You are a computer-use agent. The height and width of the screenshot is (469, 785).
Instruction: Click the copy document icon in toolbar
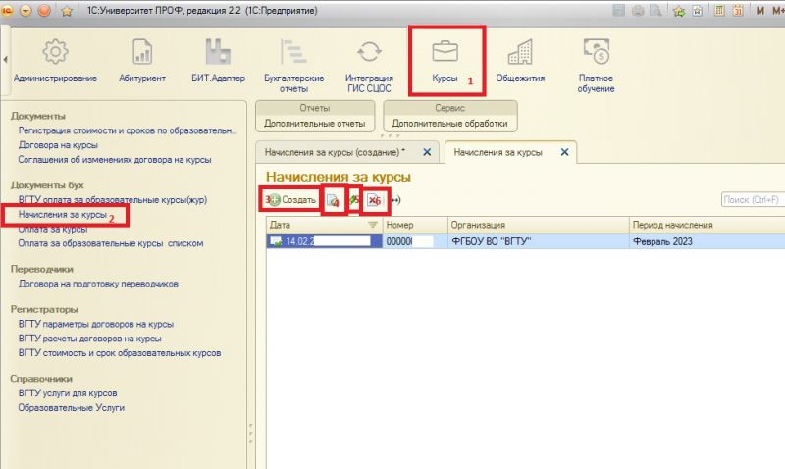pyautogui.click(x=333, y=200)
